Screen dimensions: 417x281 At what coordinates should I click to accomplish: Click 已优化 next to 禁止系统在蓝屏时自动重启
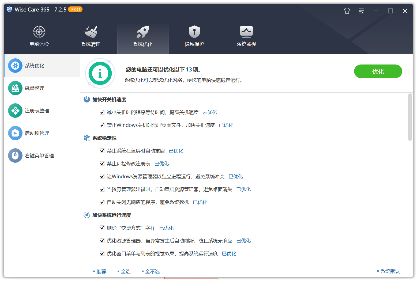coord(176,151)
